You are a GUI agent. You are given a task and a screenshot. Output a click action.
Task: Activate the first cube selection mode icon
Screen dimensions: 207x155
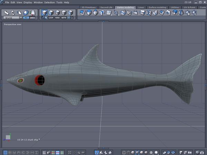click(45, 13)
